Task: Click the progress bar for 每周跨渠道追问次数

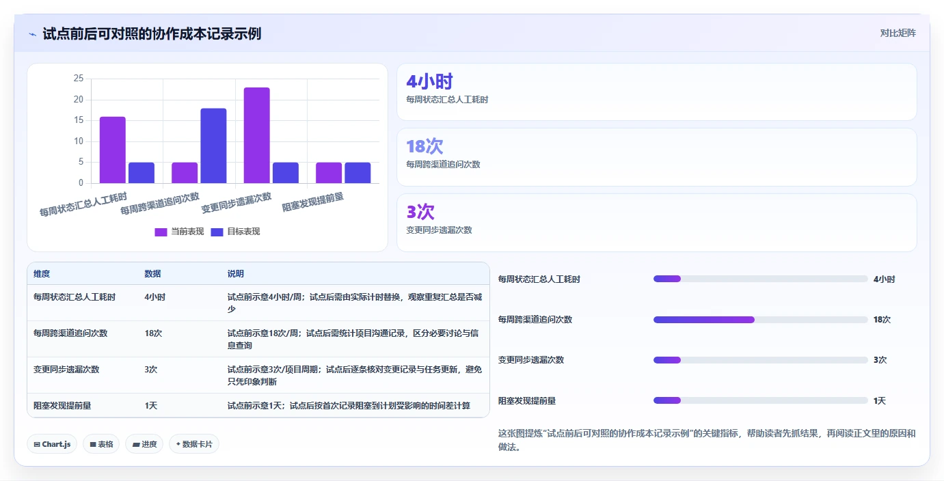Action: pyautogui.click(x=761, y=320)
